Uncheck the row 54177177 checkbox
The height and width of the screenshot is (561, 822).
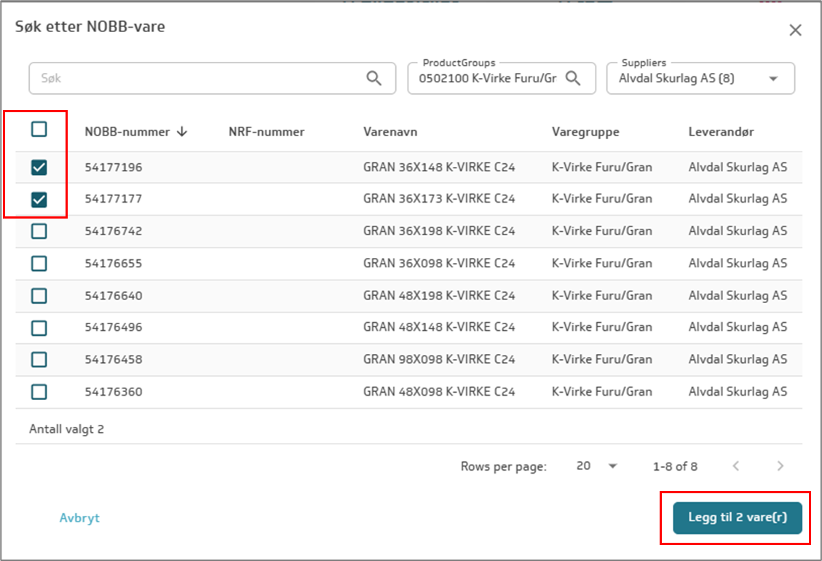(39, 199)
